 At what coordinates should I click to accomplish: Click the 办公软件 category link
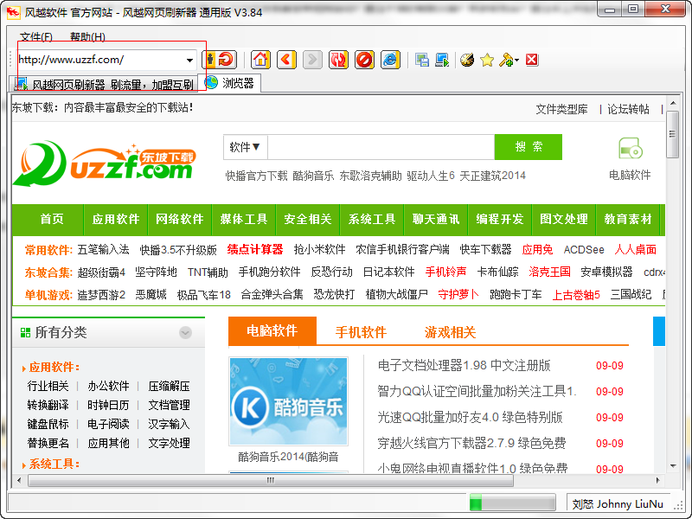[x=109, y=387]
